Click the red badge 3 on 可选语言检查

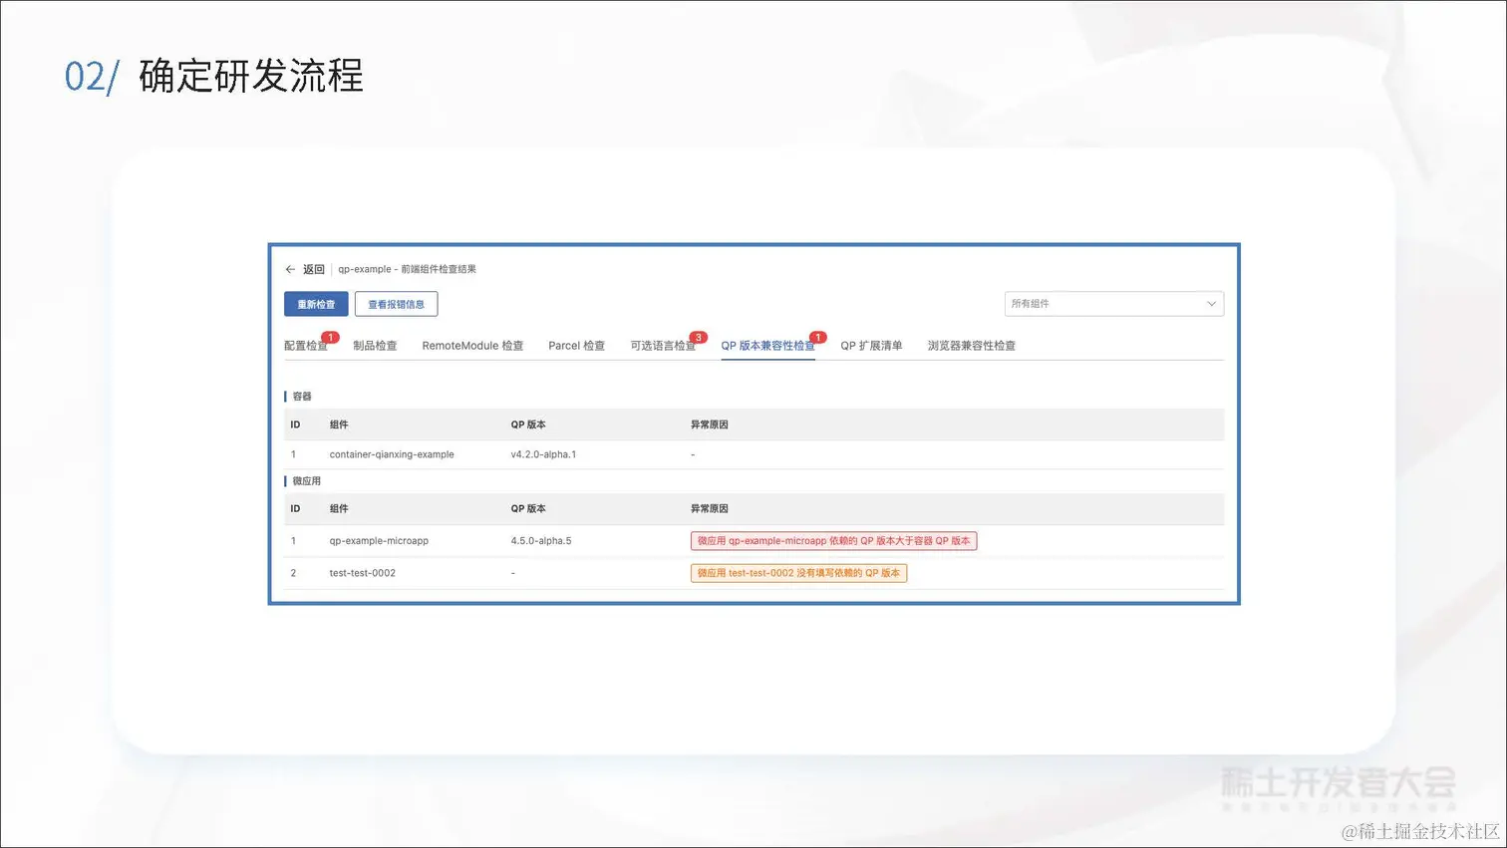pyautogui.click(x=699, y=337)
